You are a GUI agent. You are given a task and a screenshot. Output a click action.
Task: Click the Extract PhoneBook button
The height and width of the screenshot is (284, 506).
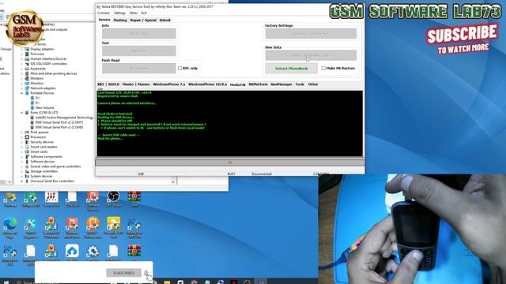(x=292, y=69)
